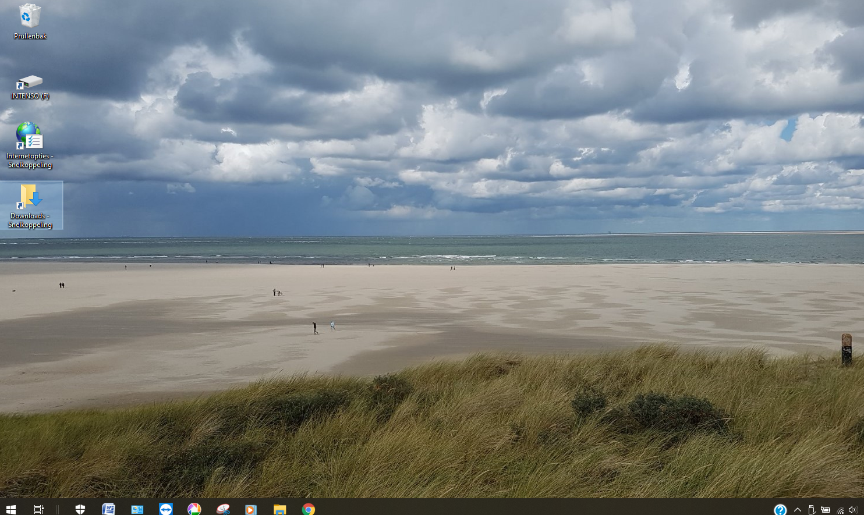
Task: Open Task View from the taskbar
Action: [39, 509]
